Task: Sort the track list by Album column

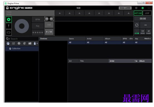Action: (145, 61)
